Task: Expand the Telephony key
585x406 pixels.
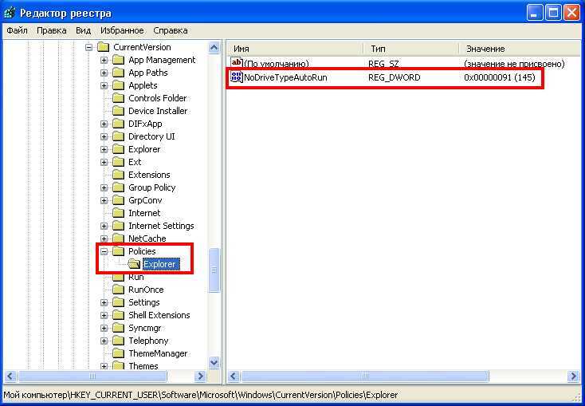Action: pos(104,341)
